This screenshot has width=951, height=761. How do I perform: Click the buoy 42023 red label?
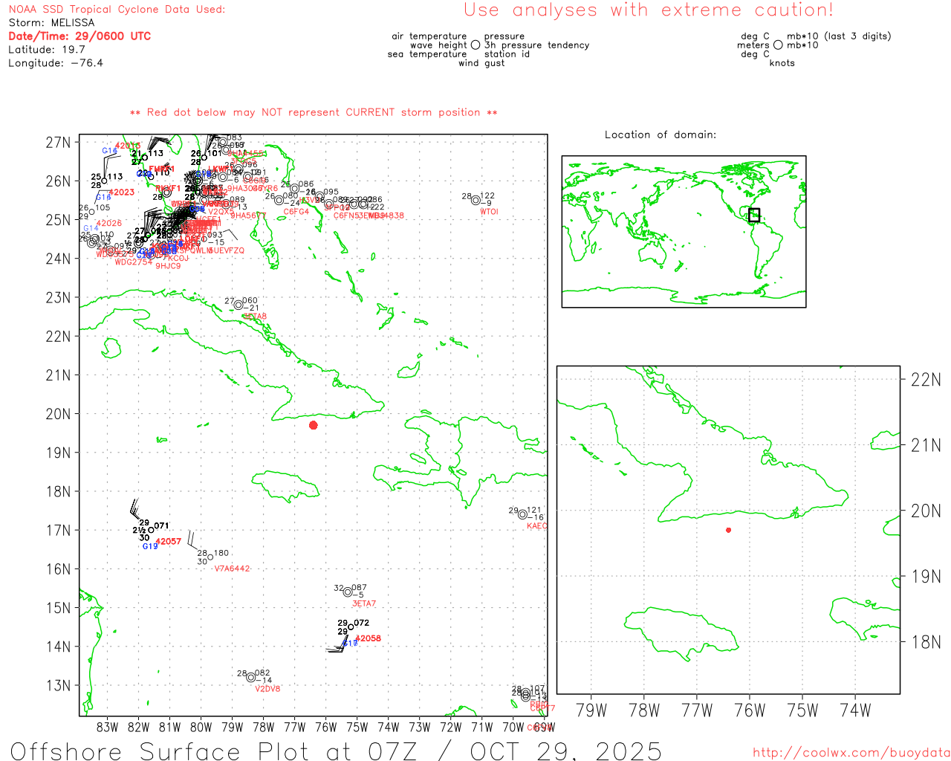122,192
